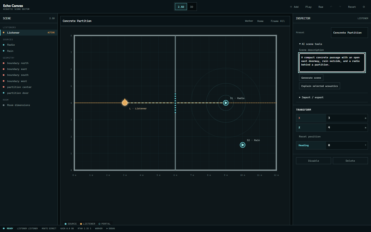Click the boundary south square icon
The height and width of the screenshot is (232, 371).
pyautogui.click(x=4, y=75)
